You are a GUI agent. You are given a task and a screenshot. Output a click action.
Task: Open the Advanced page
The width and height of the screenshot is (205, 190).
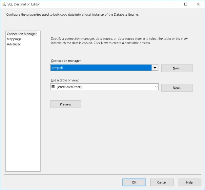[14, 44]
